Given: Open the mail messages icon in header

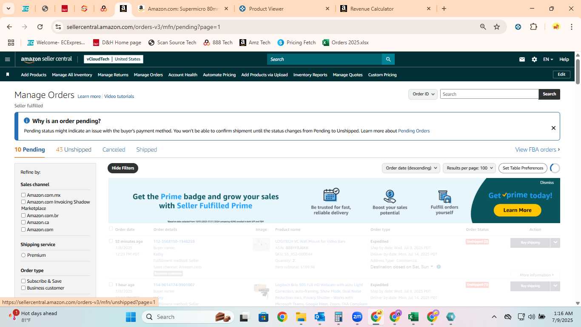Looking at the screenshot, I should click(522, 59).
